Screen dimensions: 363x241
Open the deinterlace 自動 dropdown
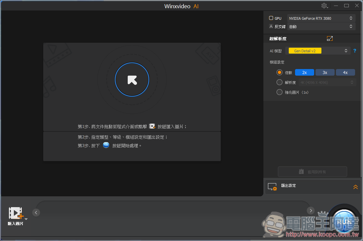[321, 26]
